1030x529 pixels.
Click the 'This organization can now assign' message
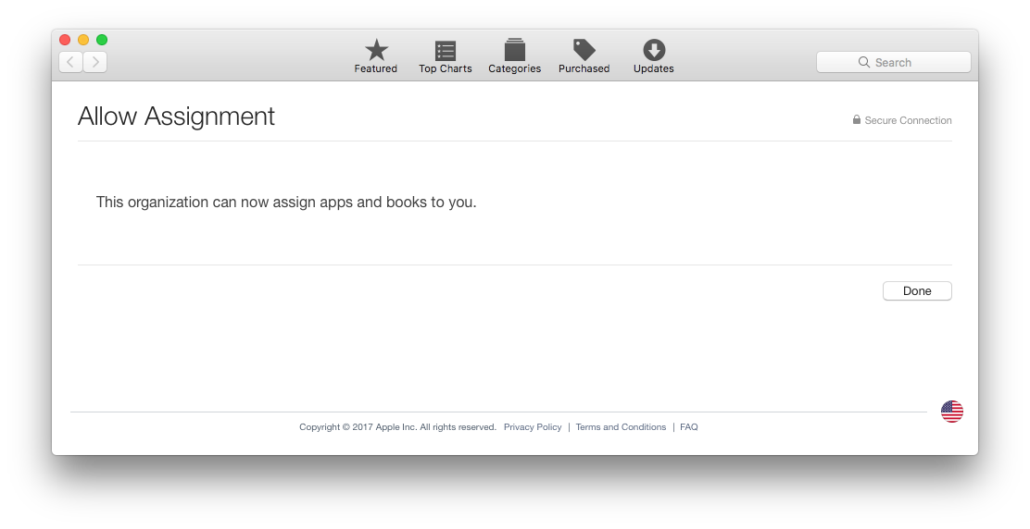tap(286, 202)
